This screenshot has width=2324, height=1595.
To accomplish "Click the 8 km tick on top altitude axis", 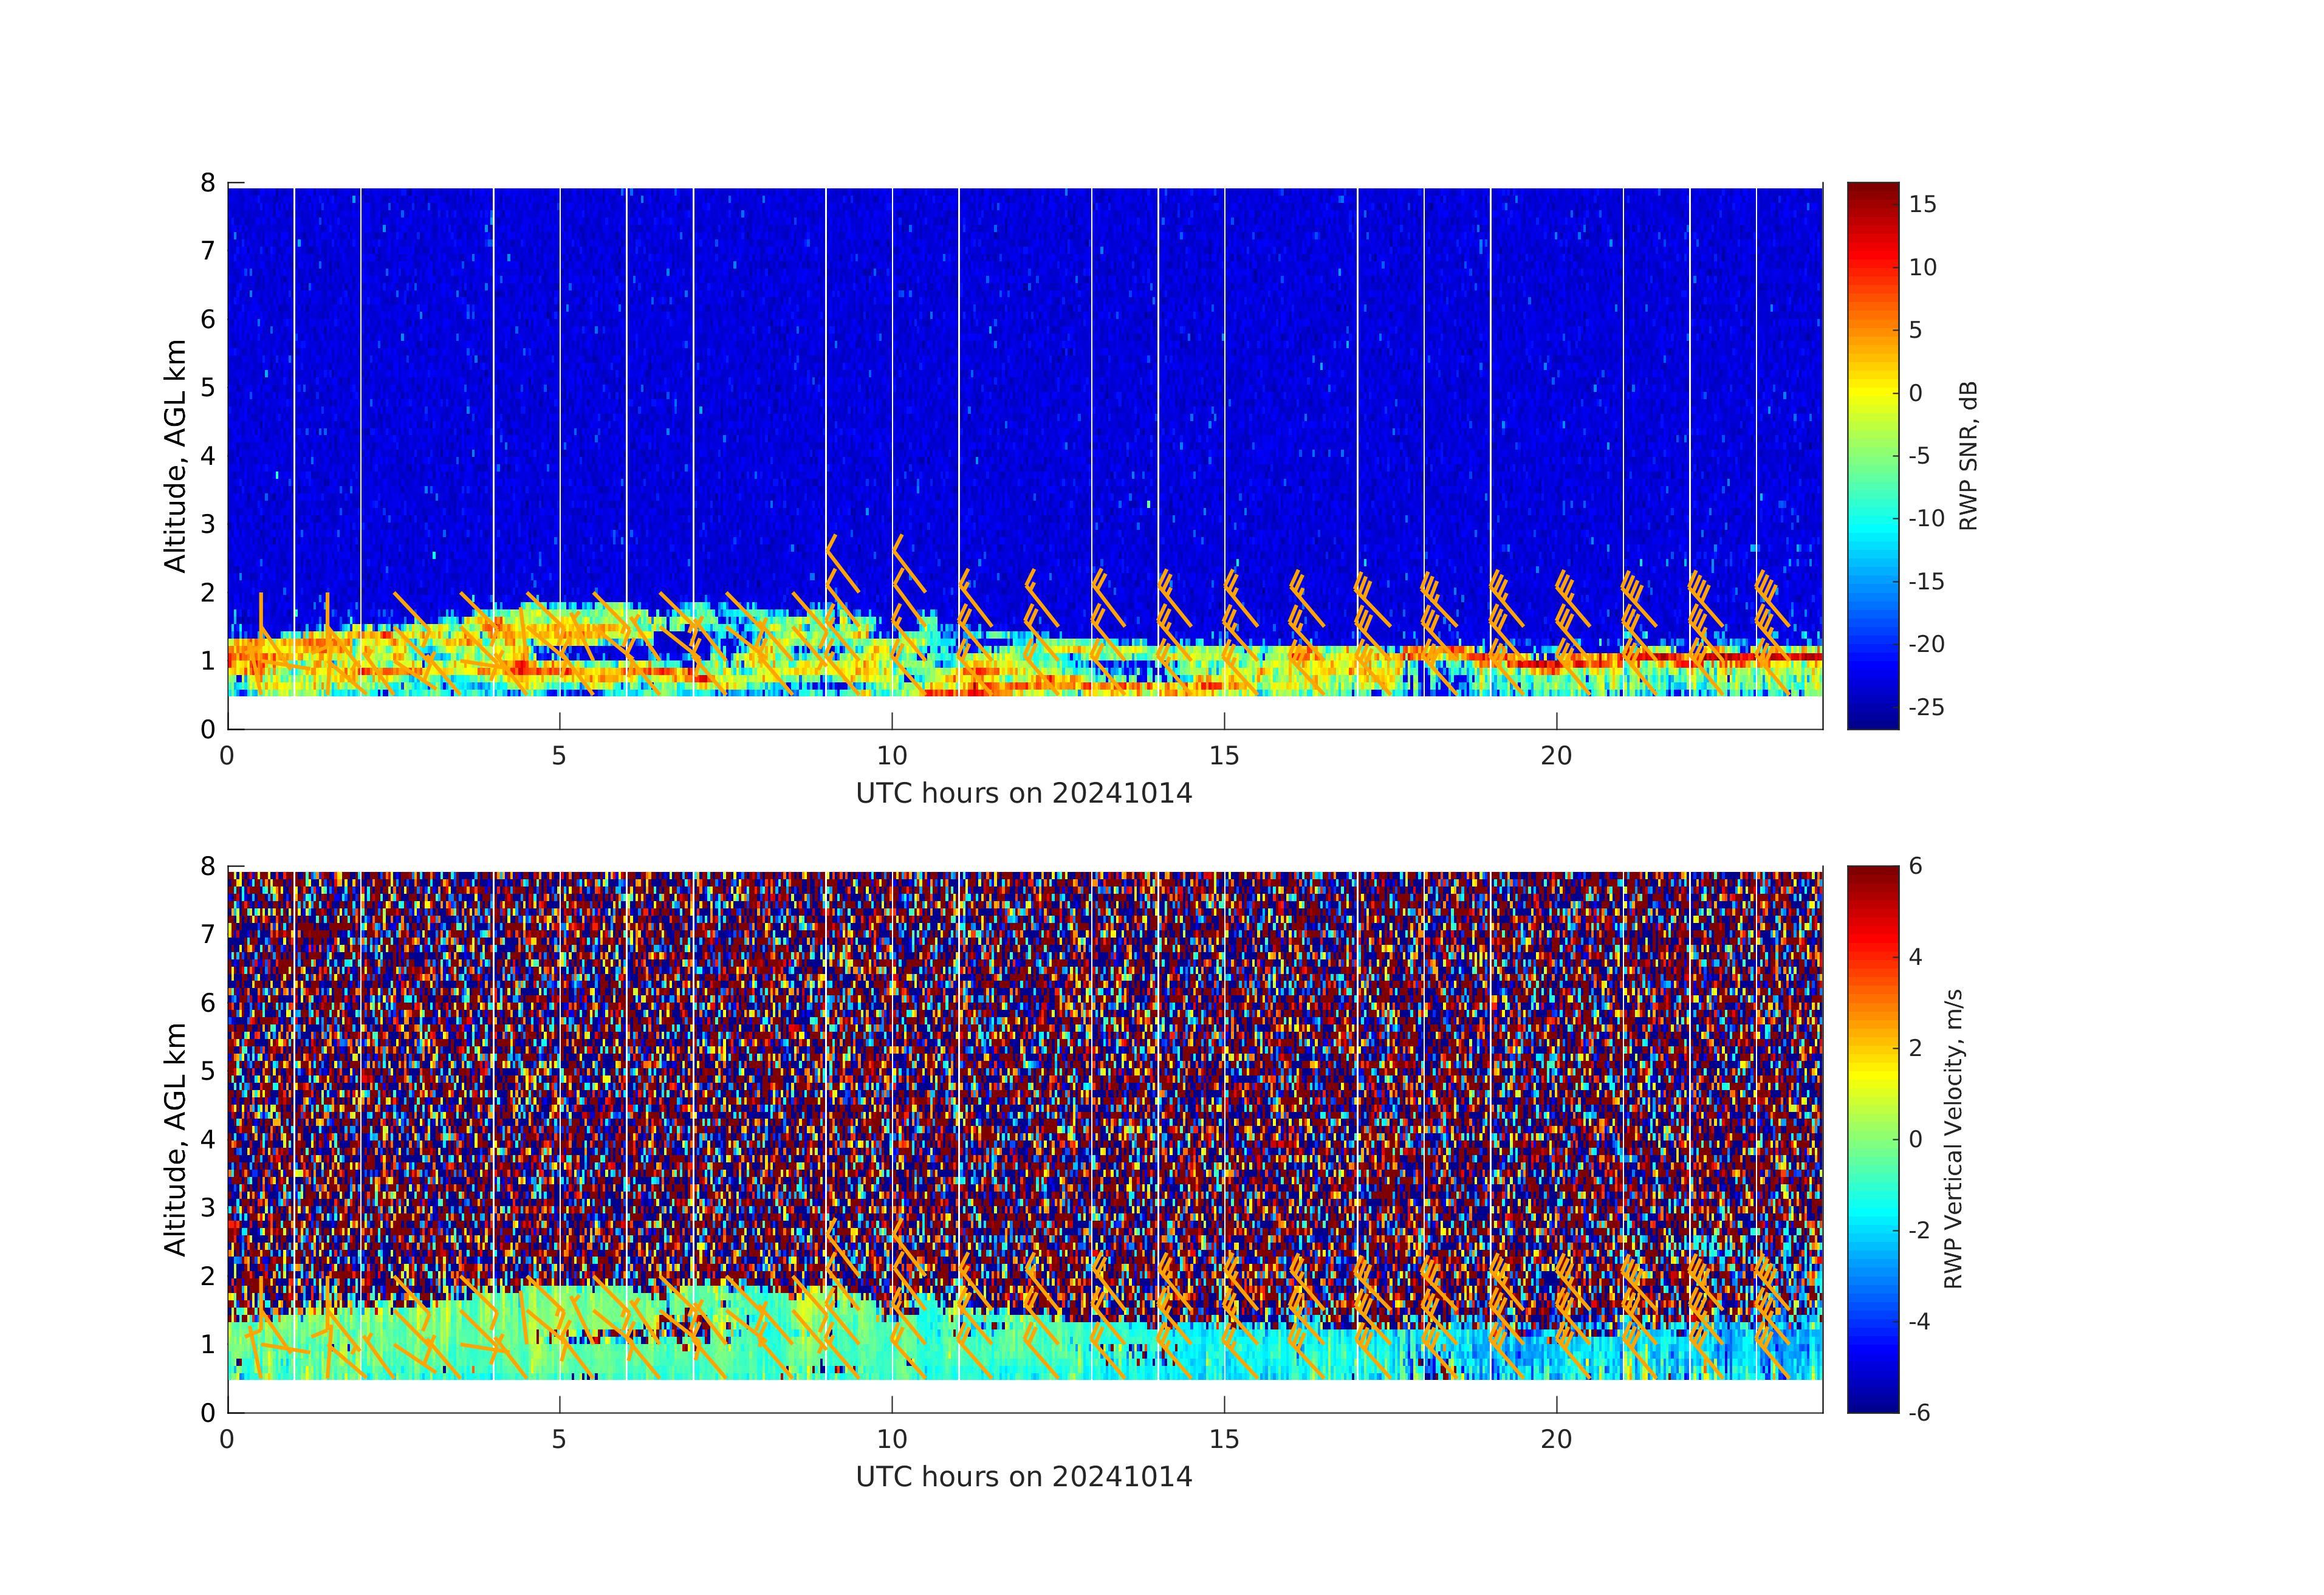I will point(208,183).
